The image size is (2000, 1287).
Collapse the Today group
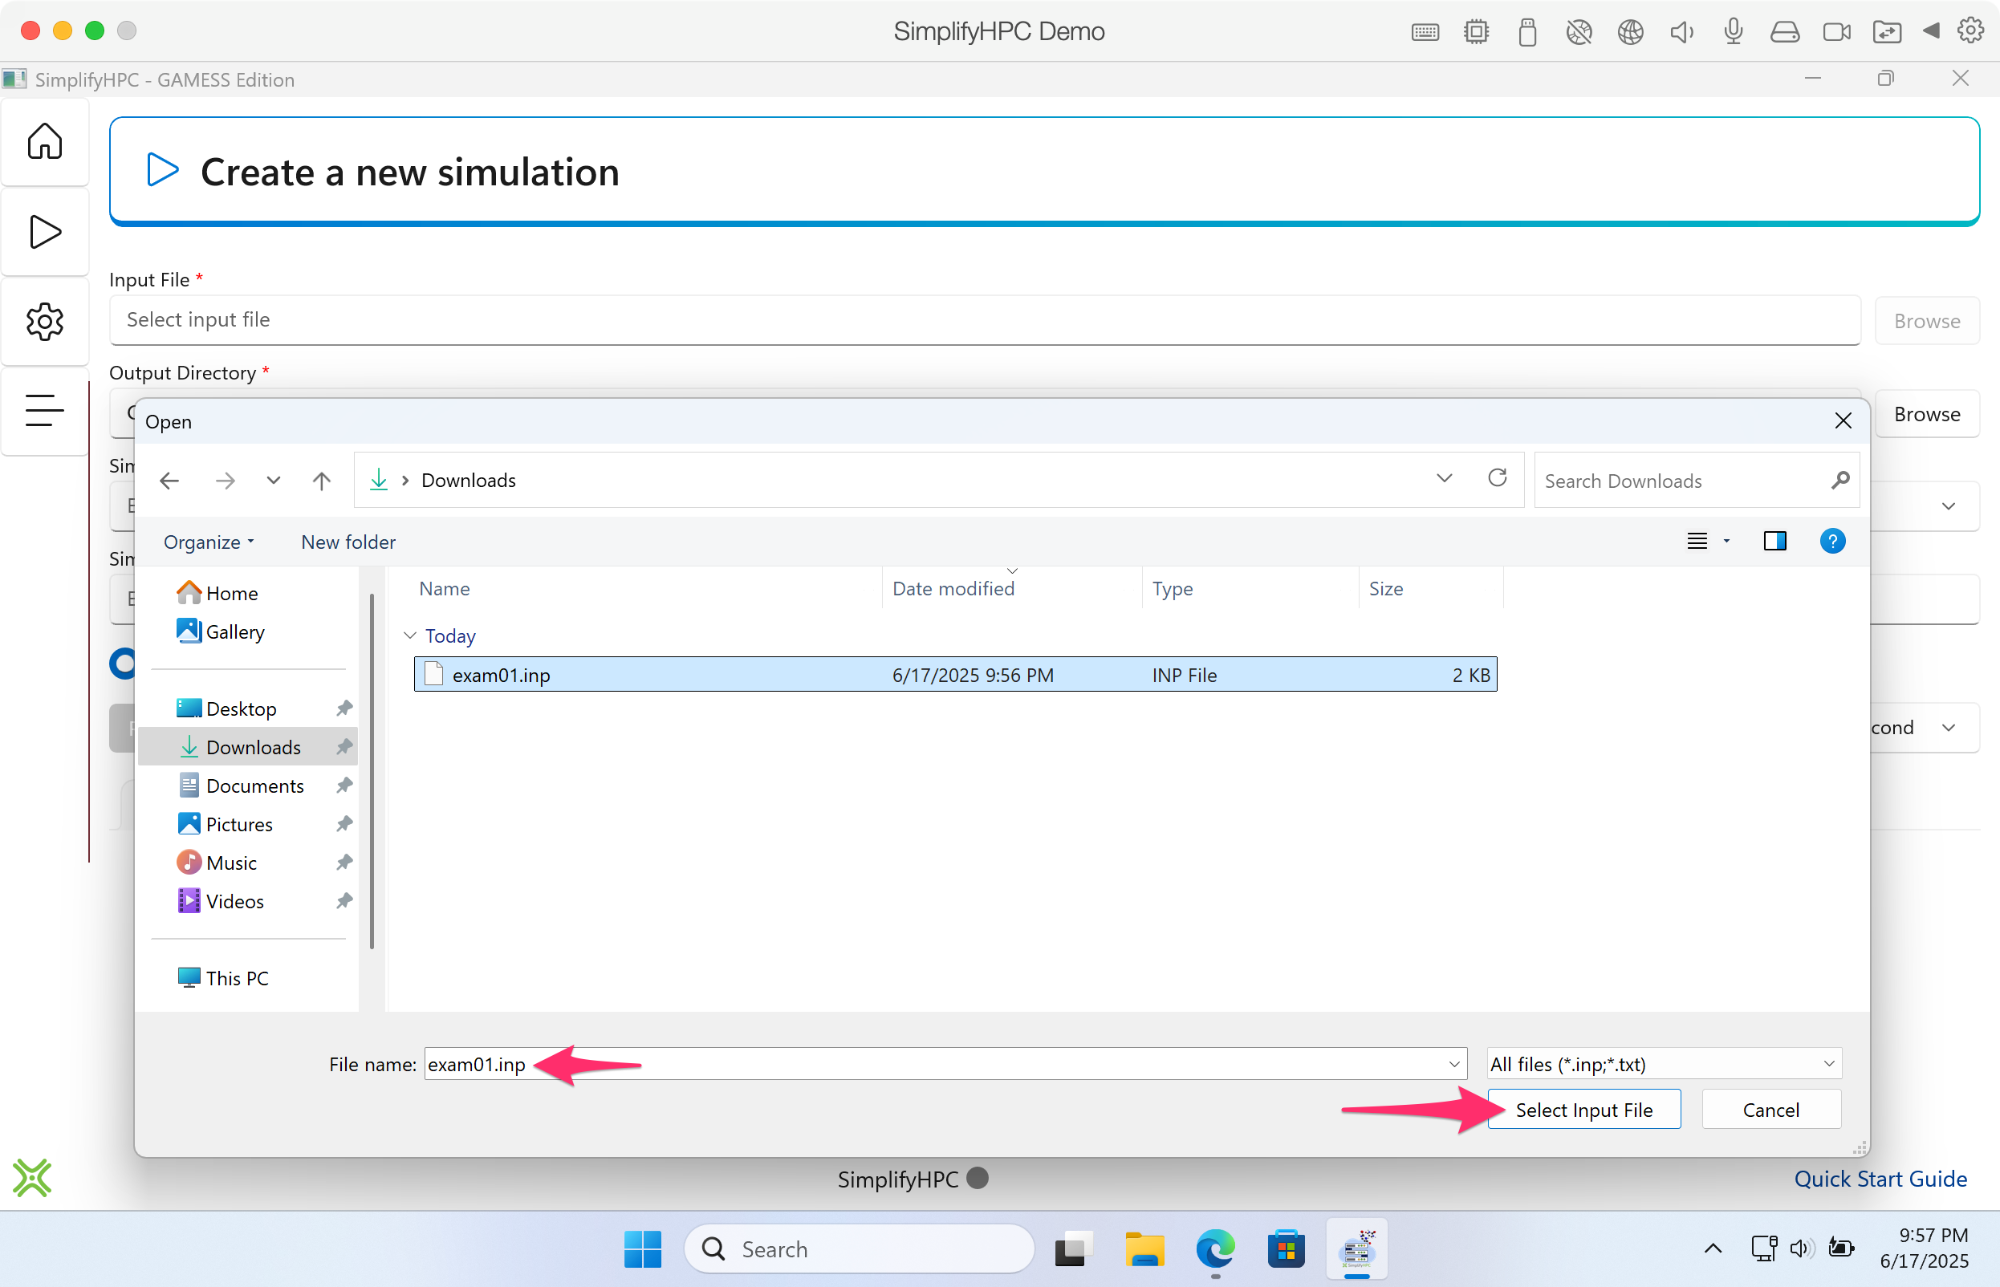tap(410, 636)
